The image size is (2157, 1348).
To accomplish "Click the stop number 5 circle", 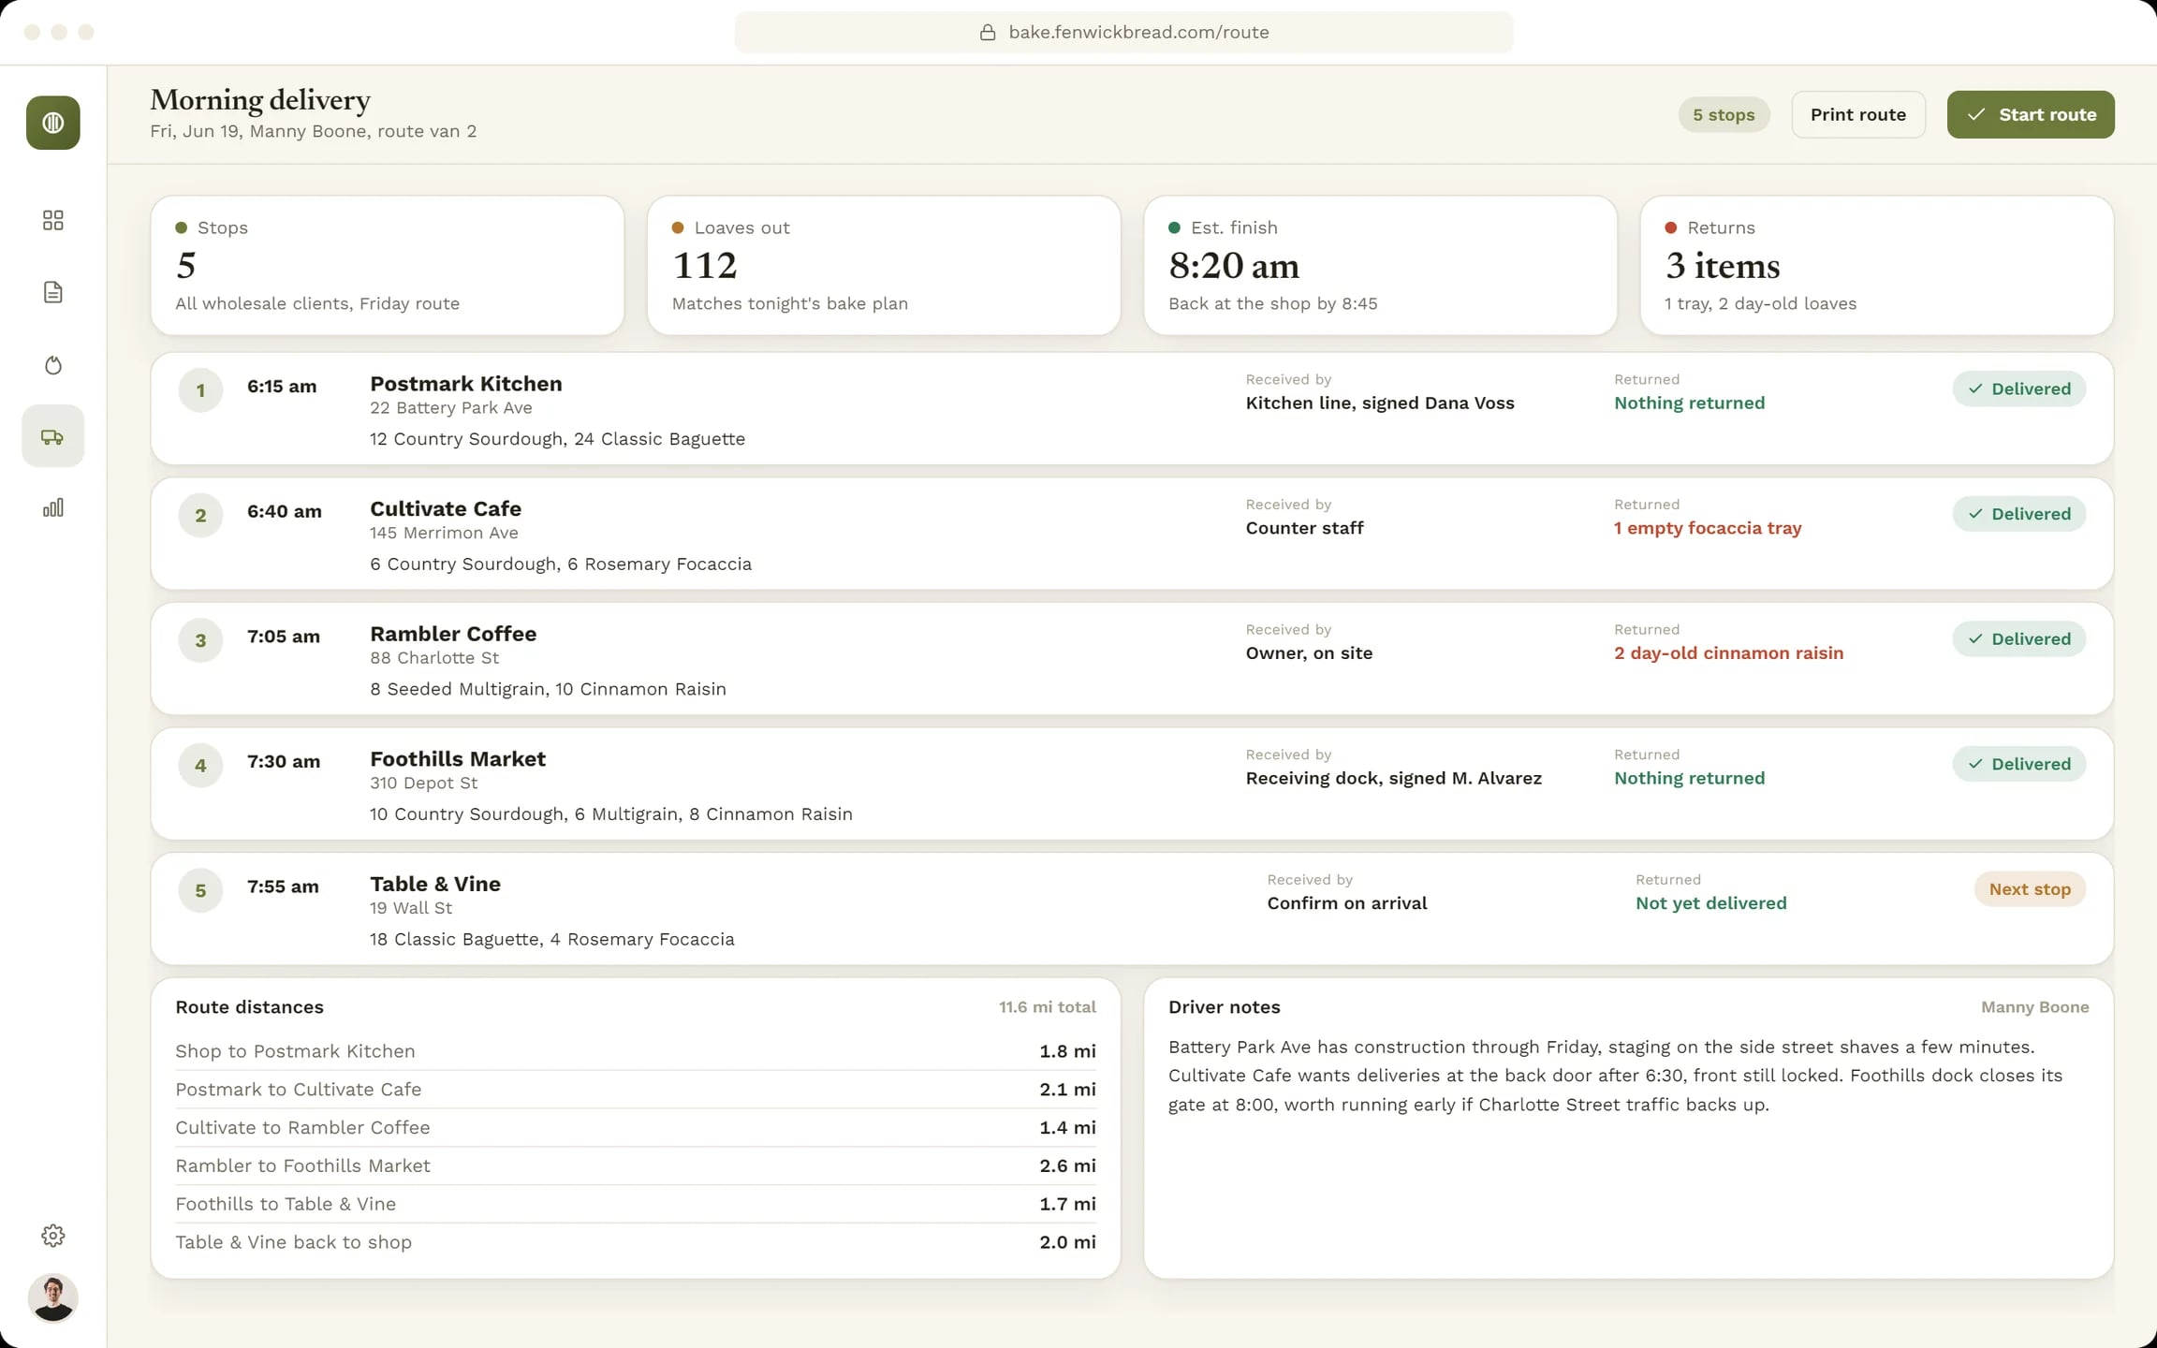I will click(x=200, y=890).
